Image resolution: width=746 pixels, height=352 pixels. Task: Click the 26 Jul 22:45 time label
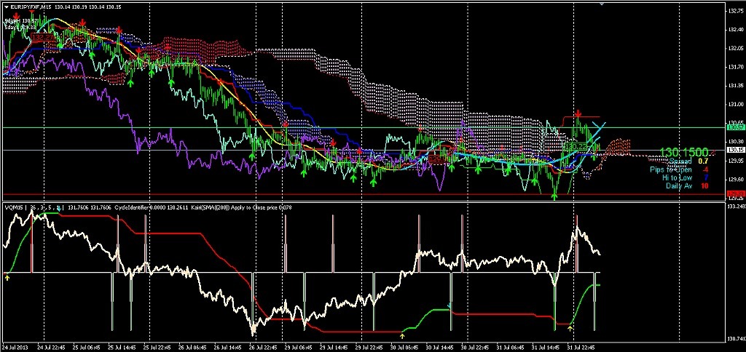click(x=264, y=347)
